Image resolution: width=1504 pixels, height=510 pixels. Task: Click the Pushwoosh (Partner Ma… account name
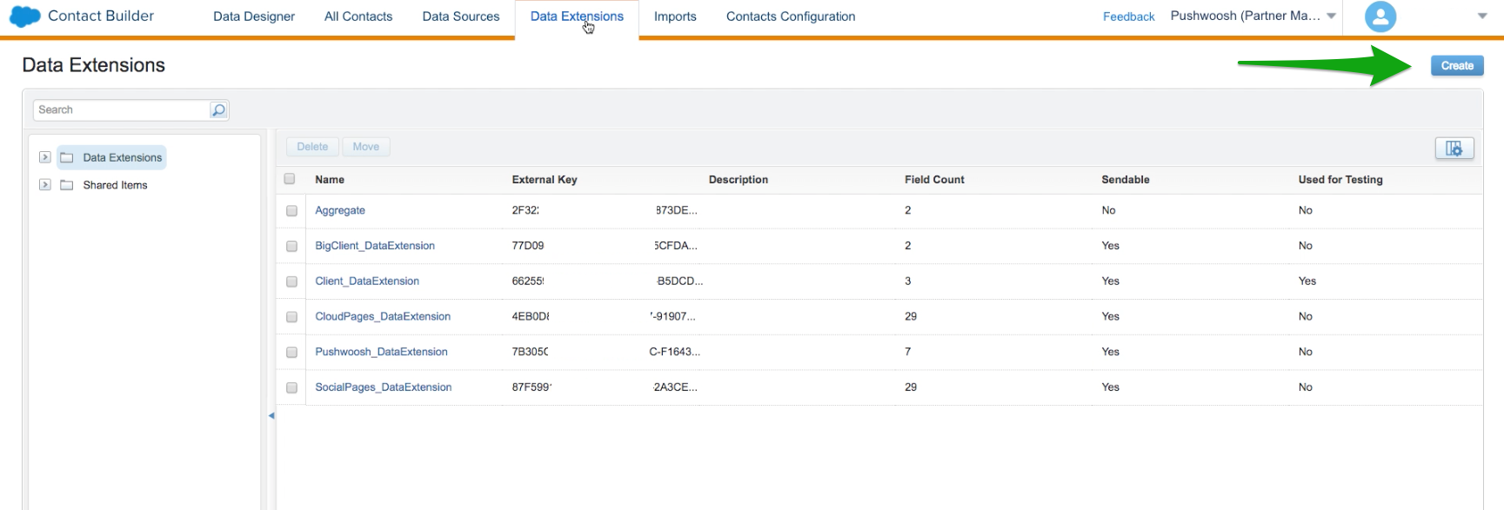coord(1245,16)
